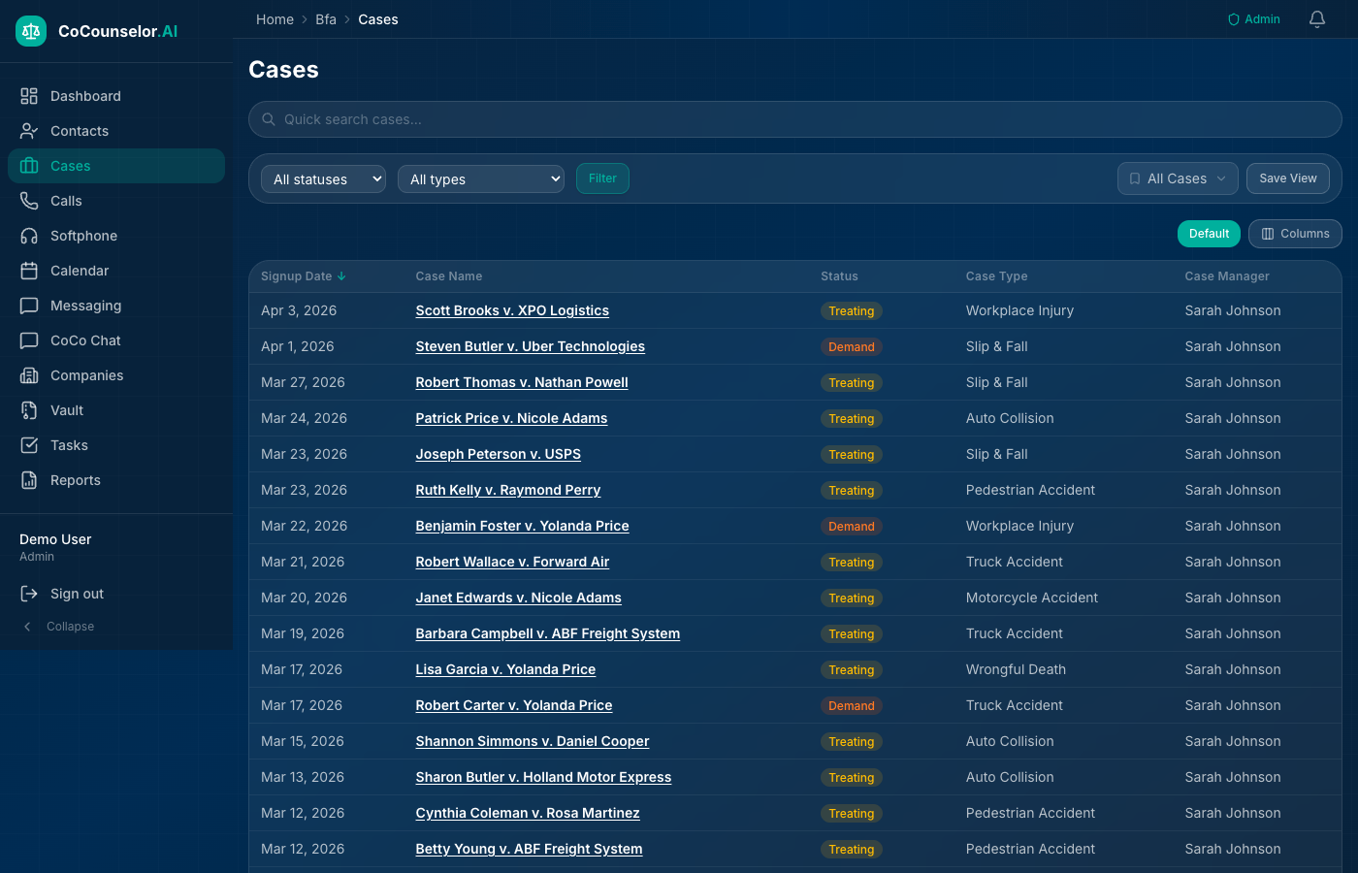Sort by Signup Date column header

[x=304, y=276]
